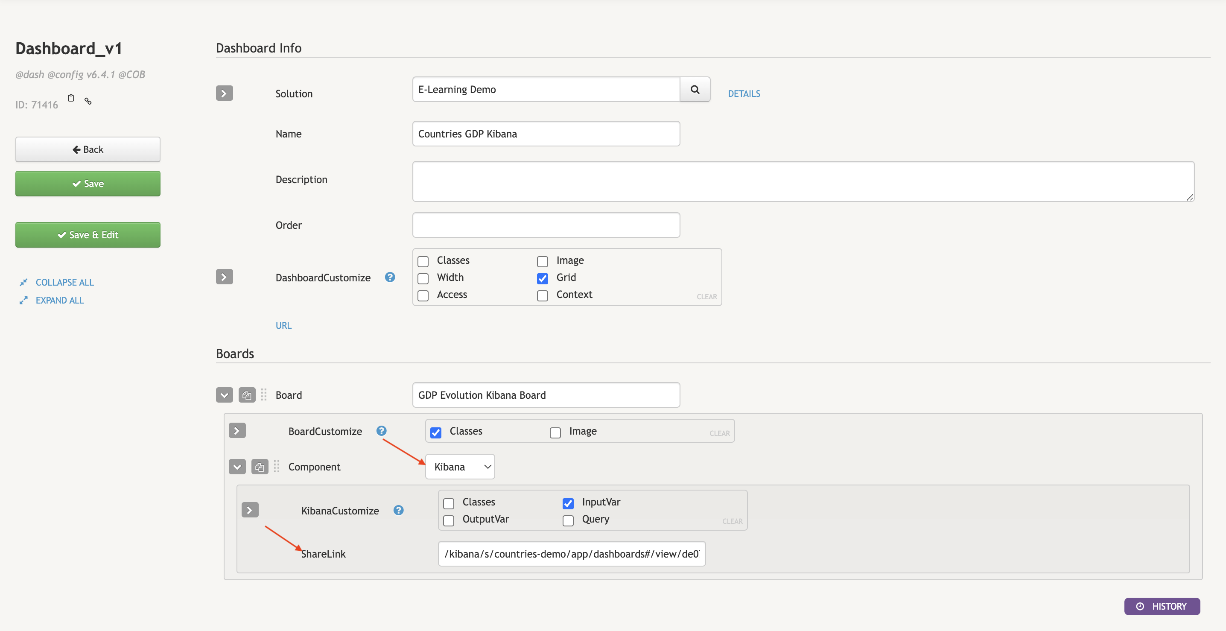Viewport: 1226px width, 631px height.
Task: Click COLLAPSE ALL link
Action: click(x=64, y=282)
